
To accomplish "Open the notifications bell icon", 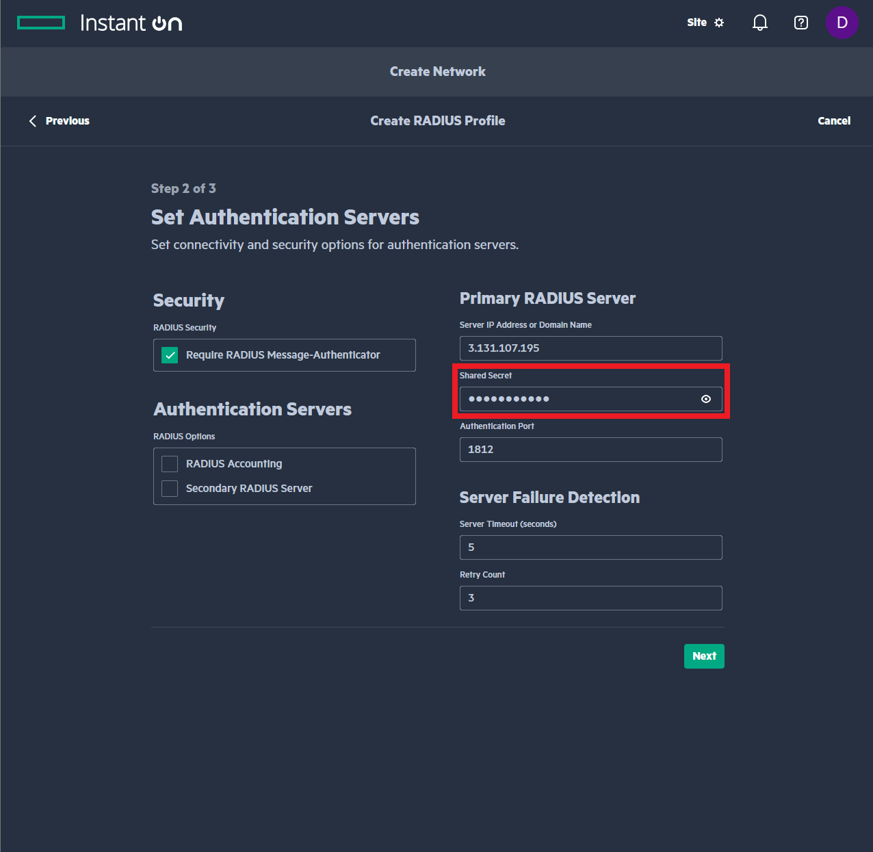I will (x=760, y=23).
